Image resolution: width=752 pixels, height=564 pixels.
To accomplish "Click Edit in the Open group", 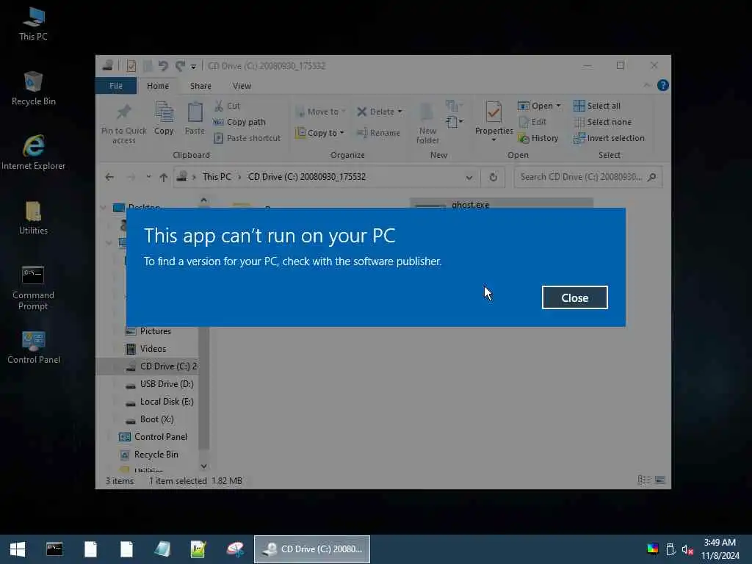I will [532, 122].
